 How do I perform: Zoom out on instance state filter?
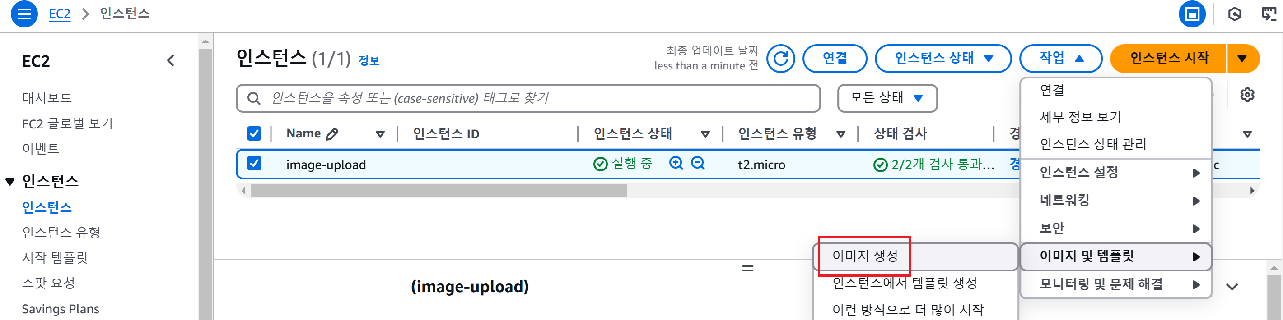tap(698, 163)
